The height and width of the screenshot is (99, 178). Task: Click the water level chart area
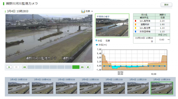point(134,60)
